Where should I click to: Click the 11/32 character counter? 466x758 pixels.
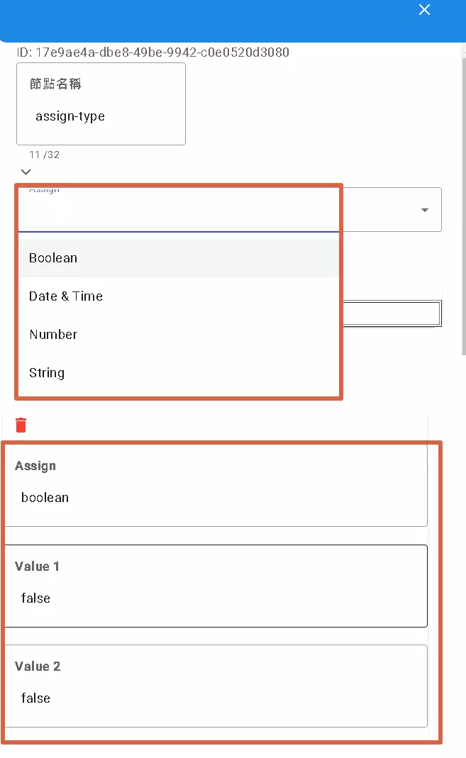point(44,155)
